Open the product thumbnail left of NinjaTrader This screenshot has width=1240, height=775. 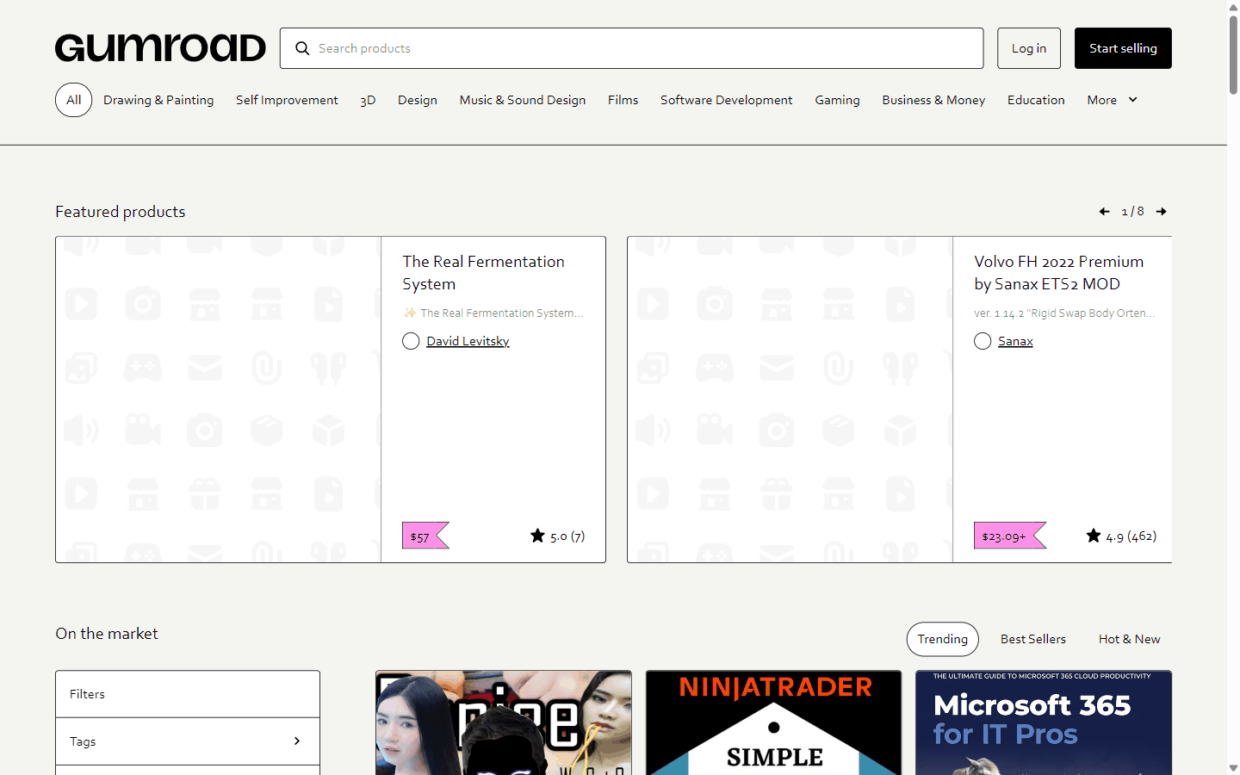pos(504,723)
